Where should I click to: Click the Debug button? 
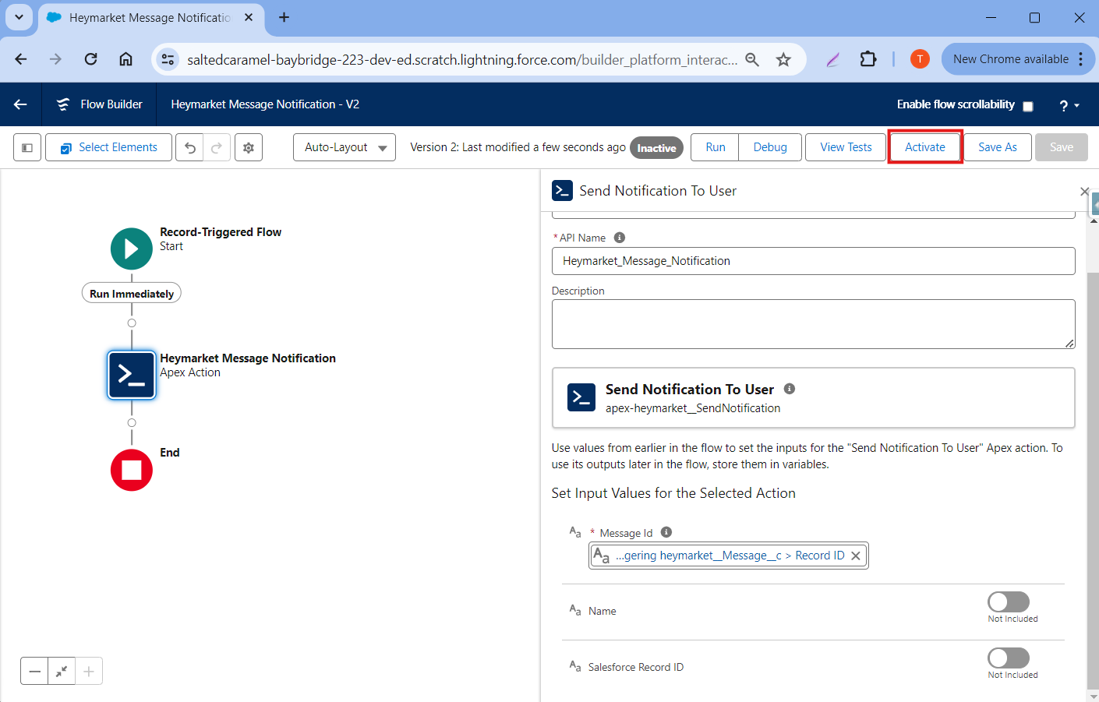pos(770,147)
